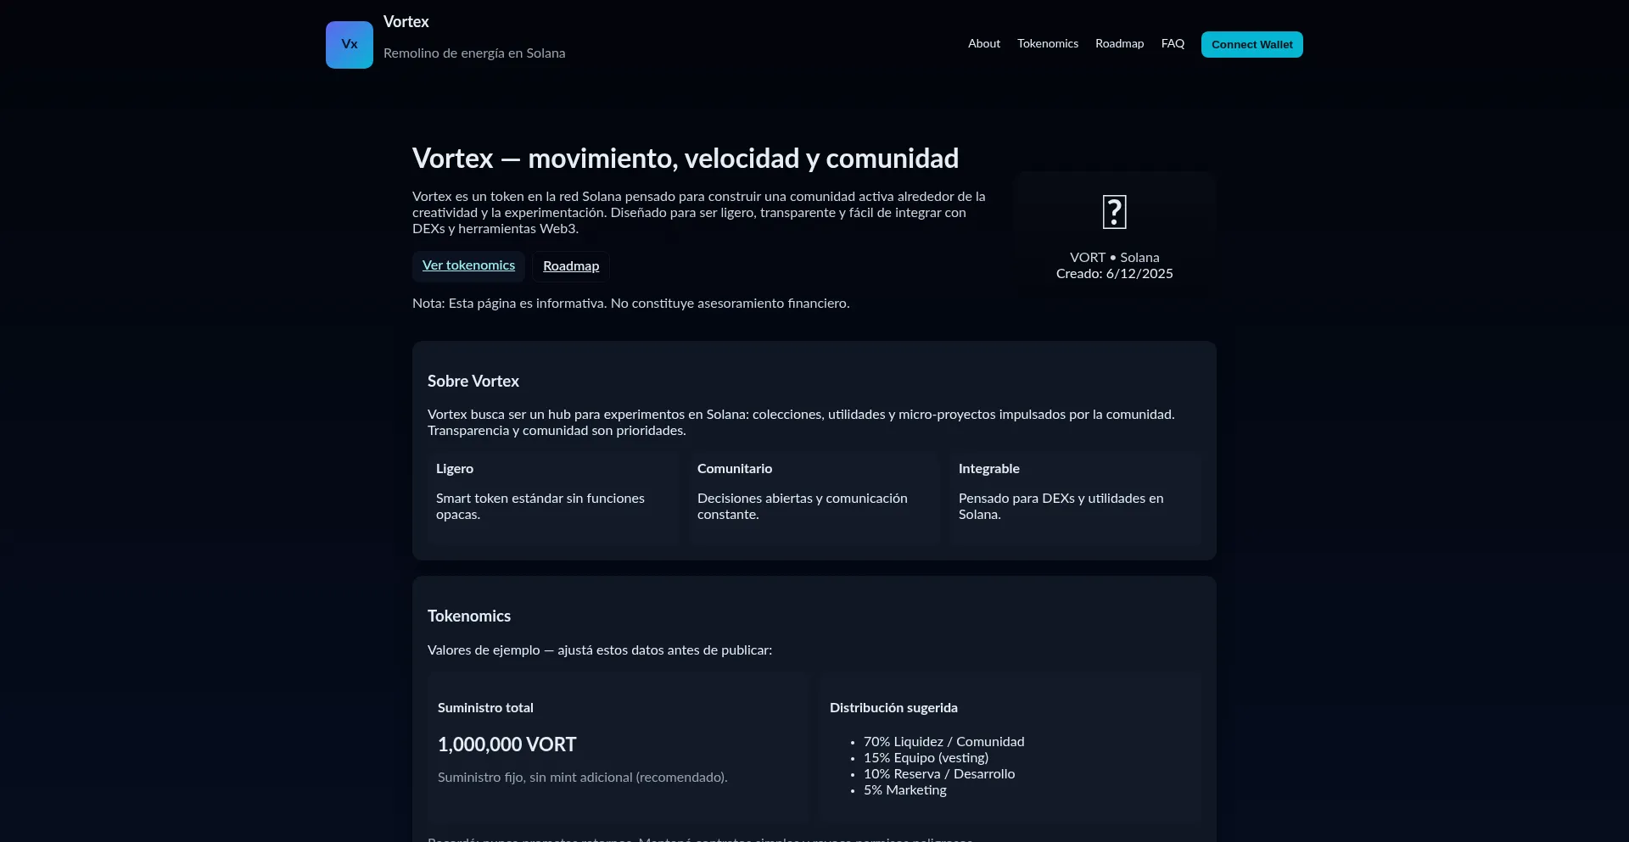Open Roadmap in the top navigation
The height and width of the screenshot is (842, 1629).
point(1119,43)
